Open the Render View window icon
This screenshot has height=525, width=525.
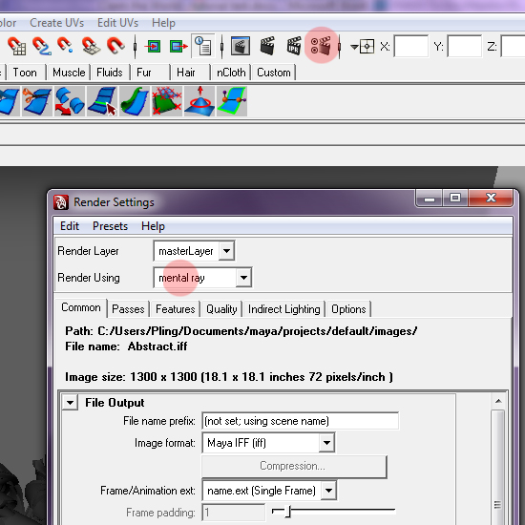click(240, 46)
